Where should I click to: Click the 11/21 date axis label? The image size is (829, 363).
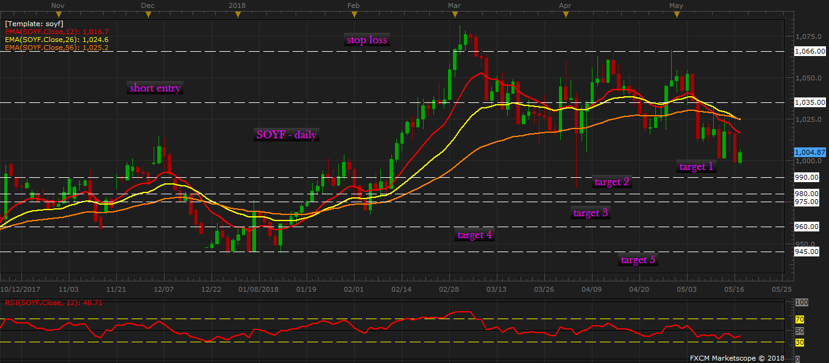tap(116, 289)
